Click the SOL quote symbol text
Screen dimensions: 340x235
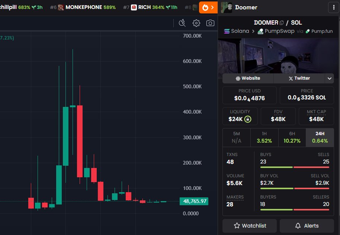296,23
